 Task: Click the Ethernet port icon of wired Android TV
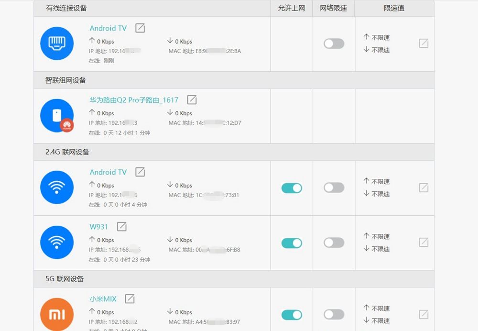57,44
